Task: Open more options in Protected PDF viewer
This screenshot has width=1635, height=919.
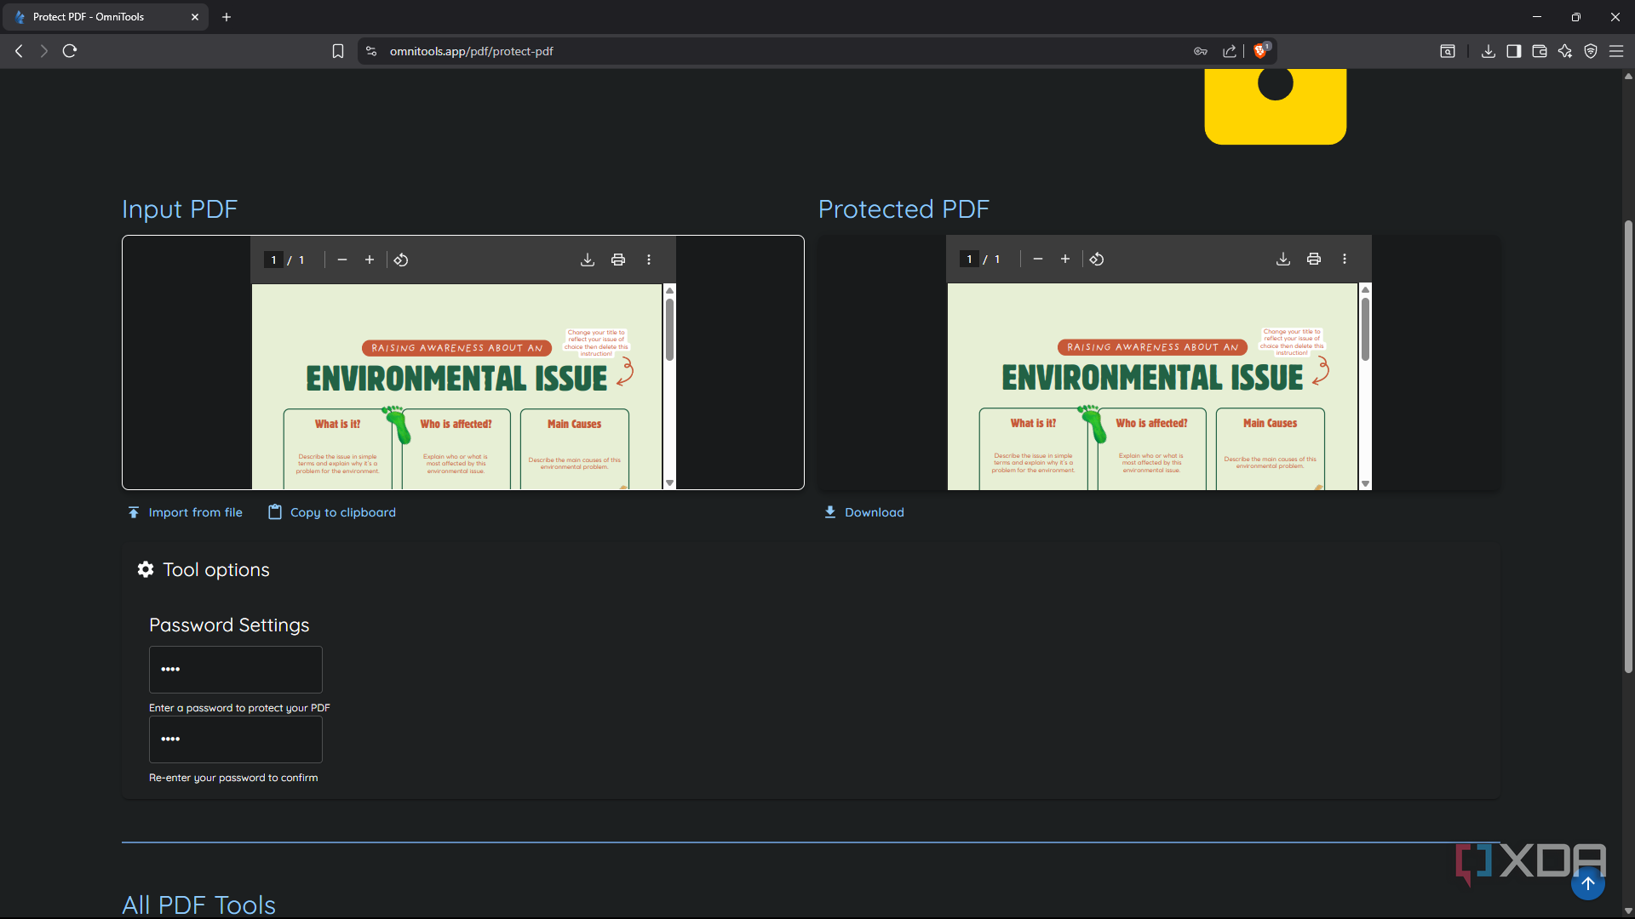Action: tap(1345, 260)
